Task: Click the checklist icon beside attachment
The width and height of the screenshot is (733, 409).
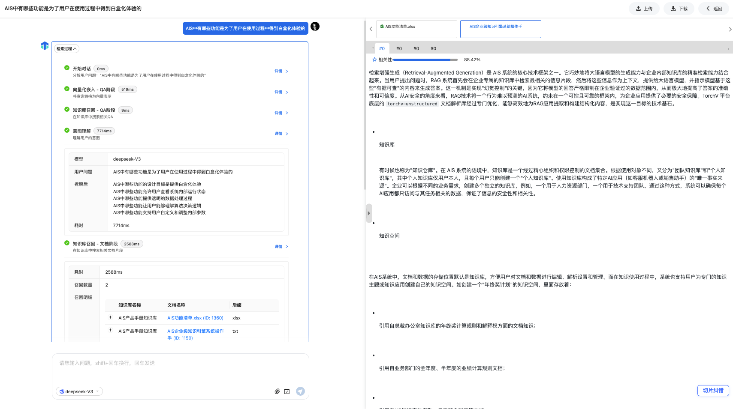Action: click(287, 391)
